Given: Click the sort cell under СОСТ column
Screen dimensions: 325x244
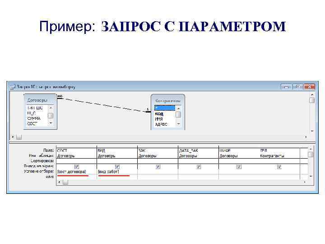Looking at the screenshot, I should [x=76, y=161].
